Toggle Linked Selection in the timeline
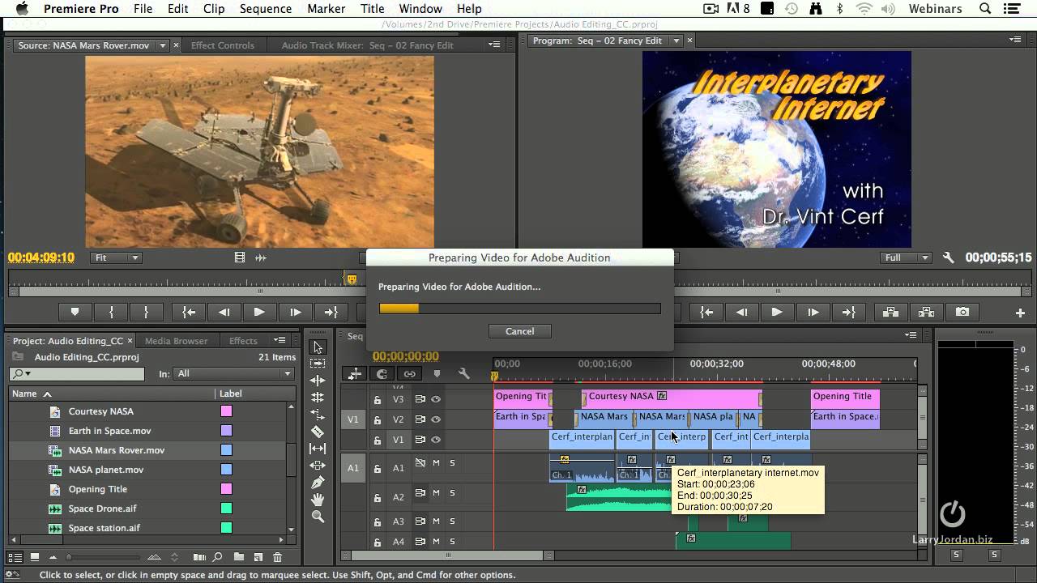Screen dimensions: 1037x583 410,373
